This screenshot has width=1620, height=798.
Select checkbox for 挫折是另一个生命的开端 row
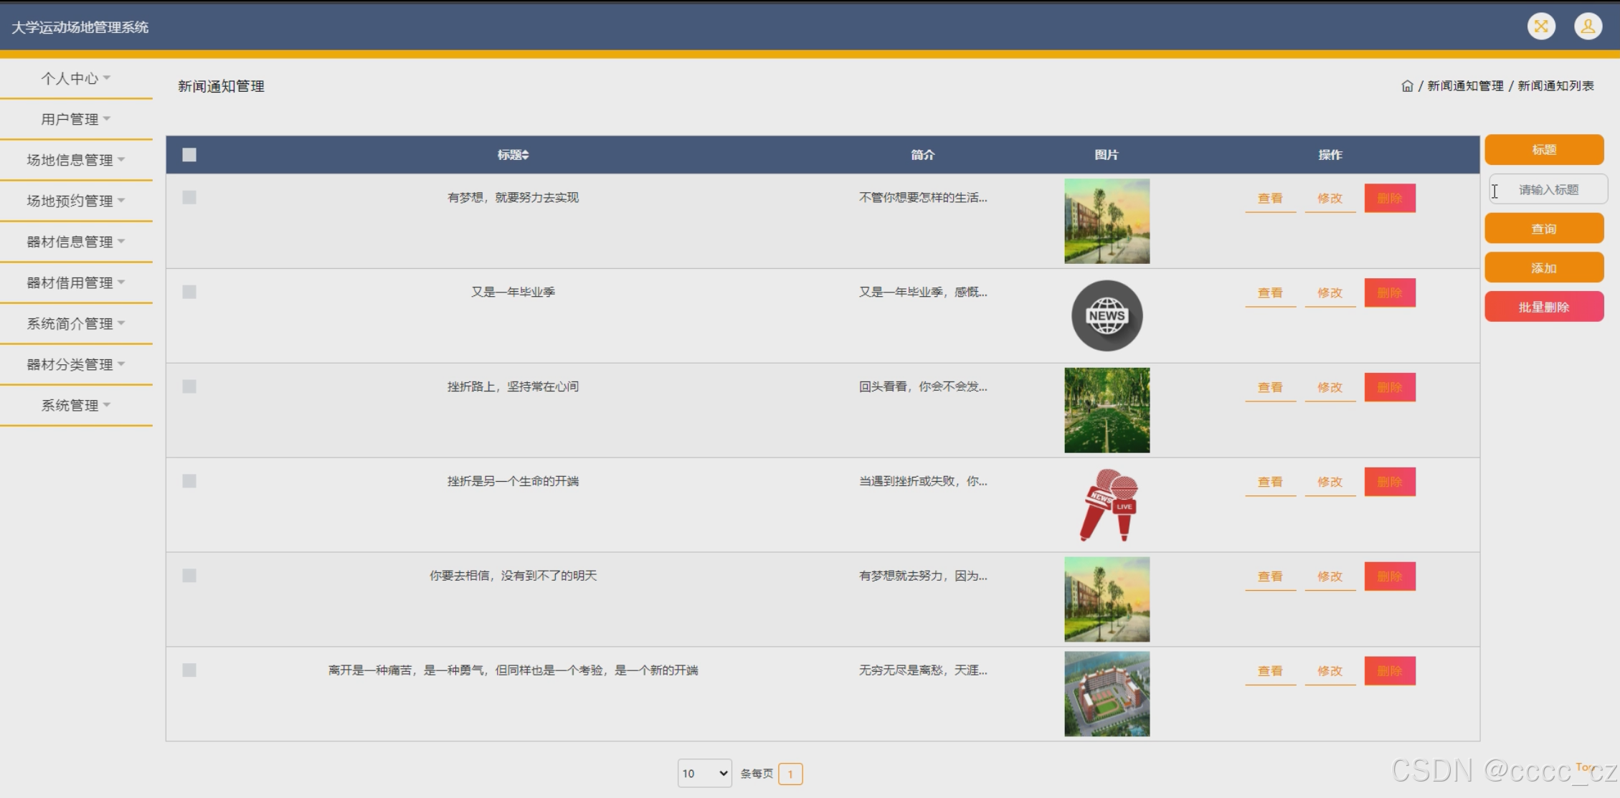[189, 481]
